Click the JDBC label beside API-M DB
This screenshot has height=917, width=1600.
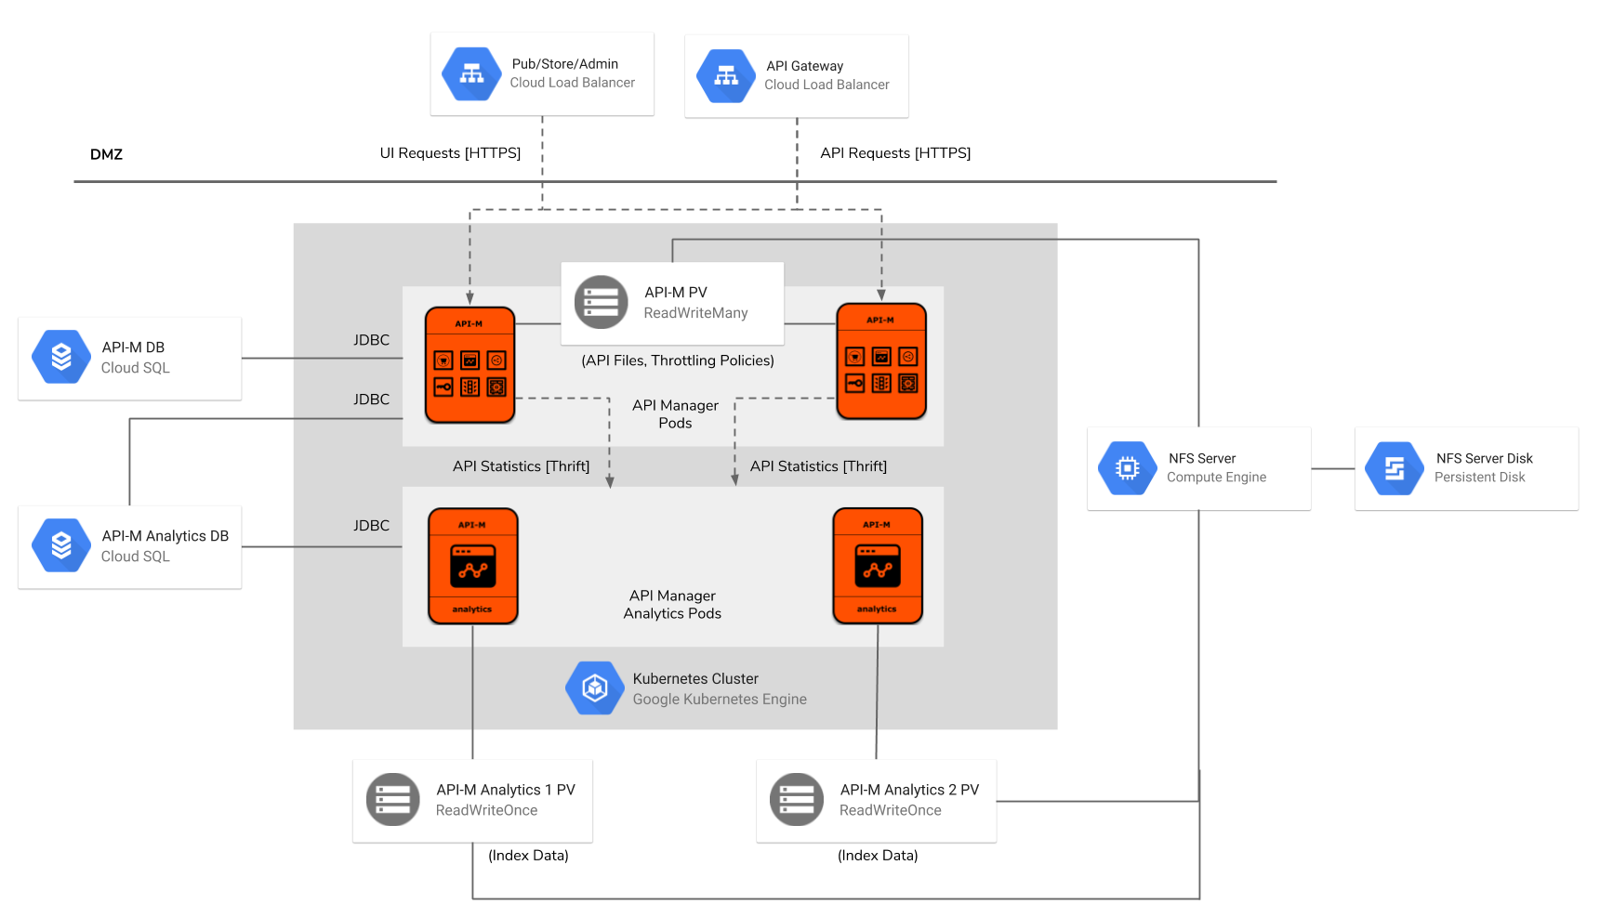click(372, 340)
